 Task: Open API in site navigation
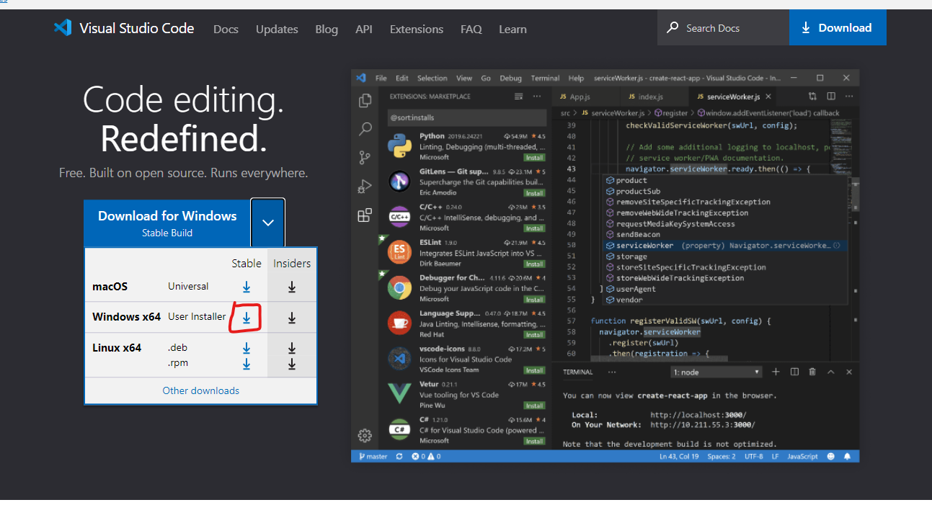tap(364, 29)
